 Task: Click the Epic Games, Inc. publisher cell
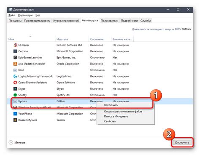tap(66, 57)
